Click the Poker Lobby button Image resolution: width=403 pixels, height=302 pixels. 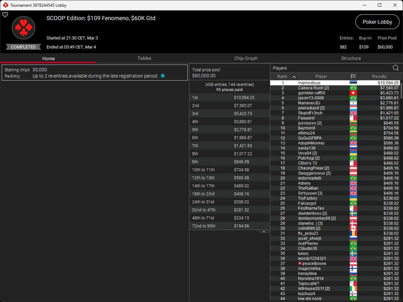click(x=377, y=22)
